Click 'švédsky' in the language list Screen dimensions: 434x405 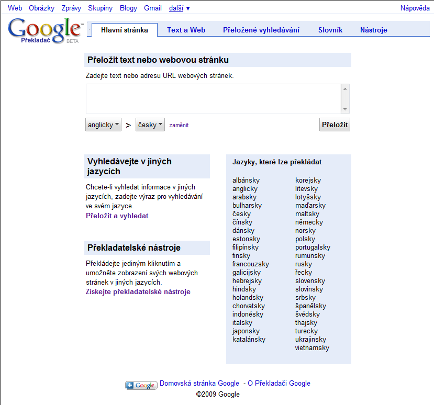[x=307, y=314]
